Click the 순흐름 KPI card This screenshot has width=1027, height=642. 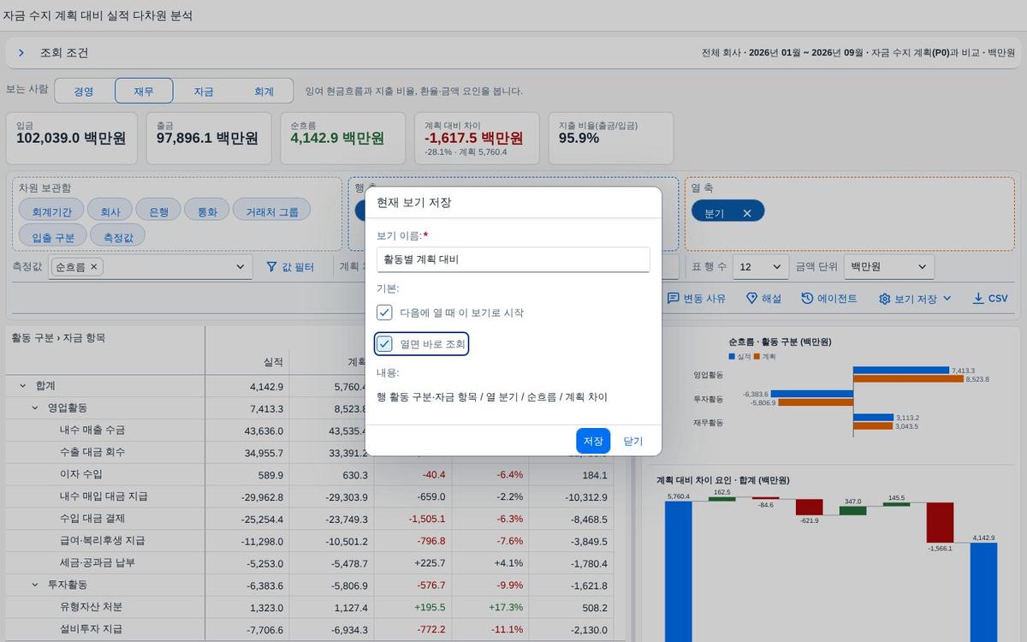[x=342, y=138]
